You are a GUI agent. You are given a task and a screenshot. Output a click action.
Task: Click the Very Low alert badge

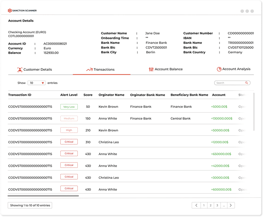(x=69, y=107)
